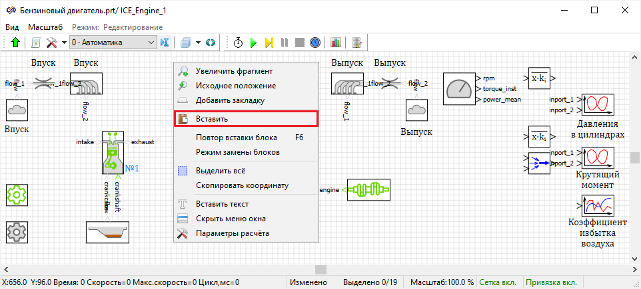Click the green up arrow toolbar icon
Viewport: 641px width, 289px height.
[15, 43]
